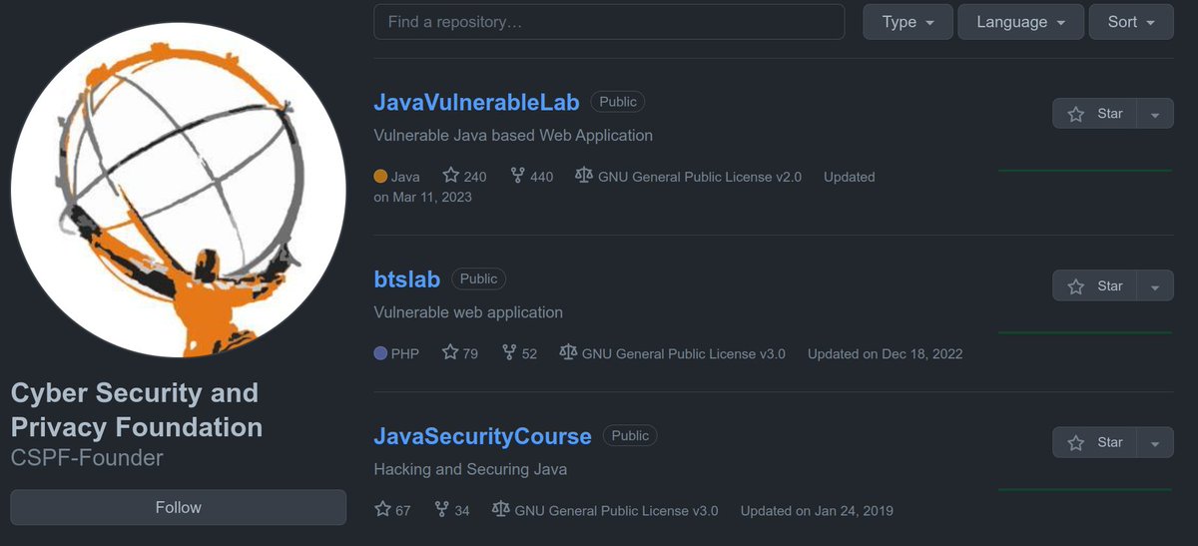The image size is (1198, 546).
Task: Open the JavaSecurityCourse repository link
Action: coord(482,436)
